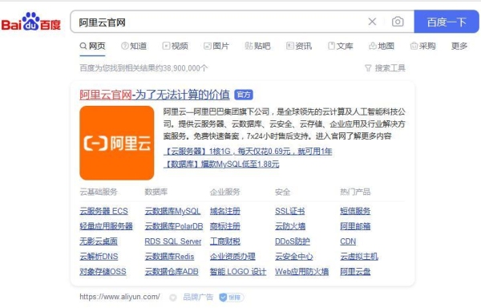This screenshot has width=481, height=308.
Task: Switch to the 视频 tab
Action: click(x=175, y=46)
